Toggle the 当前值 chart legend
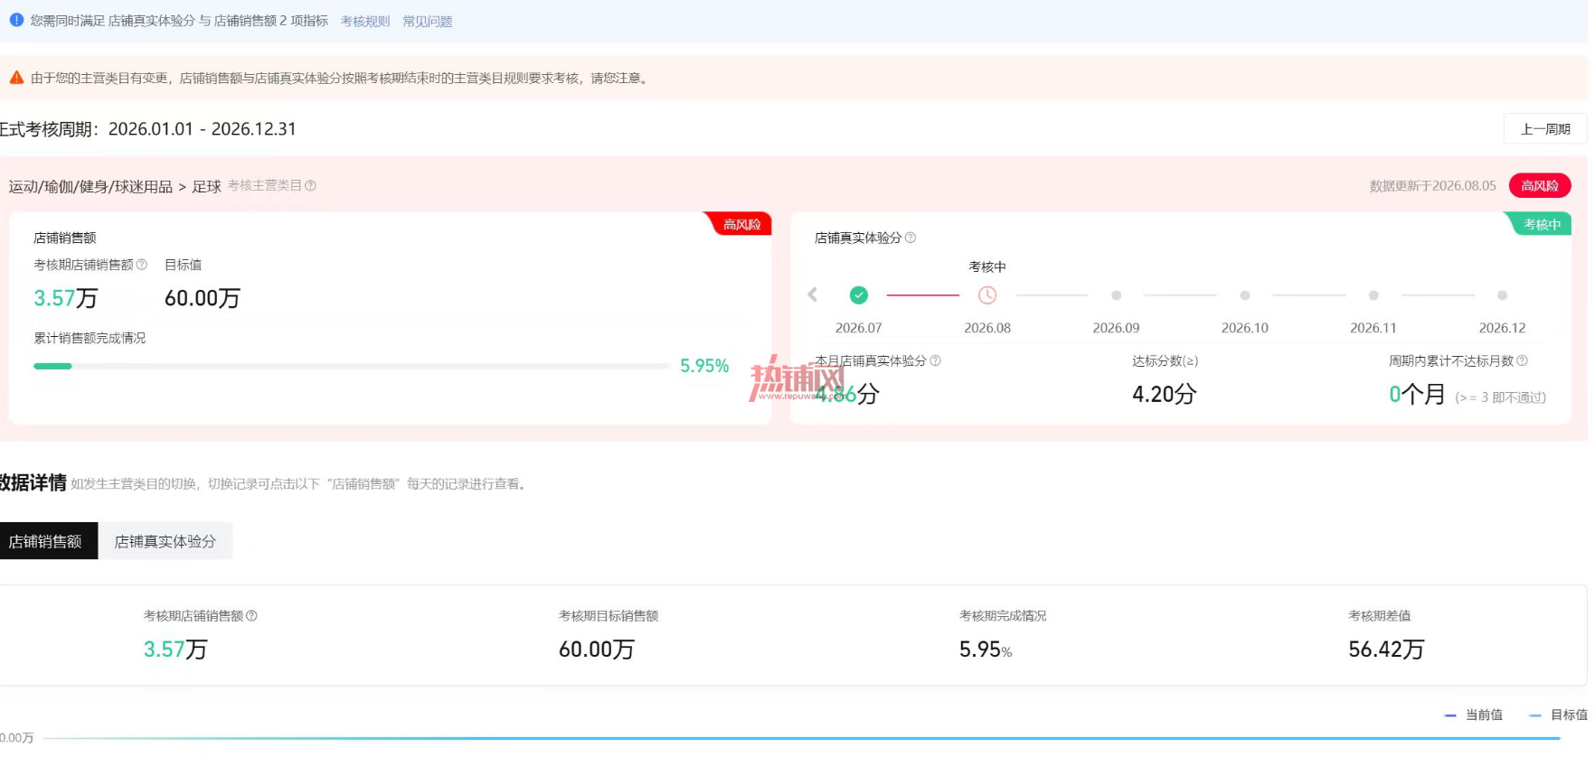The height and width of the screenshot is (757, 1595). tap(1474, 715)
